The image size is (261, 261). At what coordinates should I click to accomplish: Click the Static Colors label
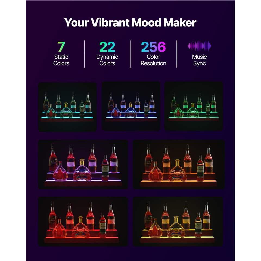point(61,60)
